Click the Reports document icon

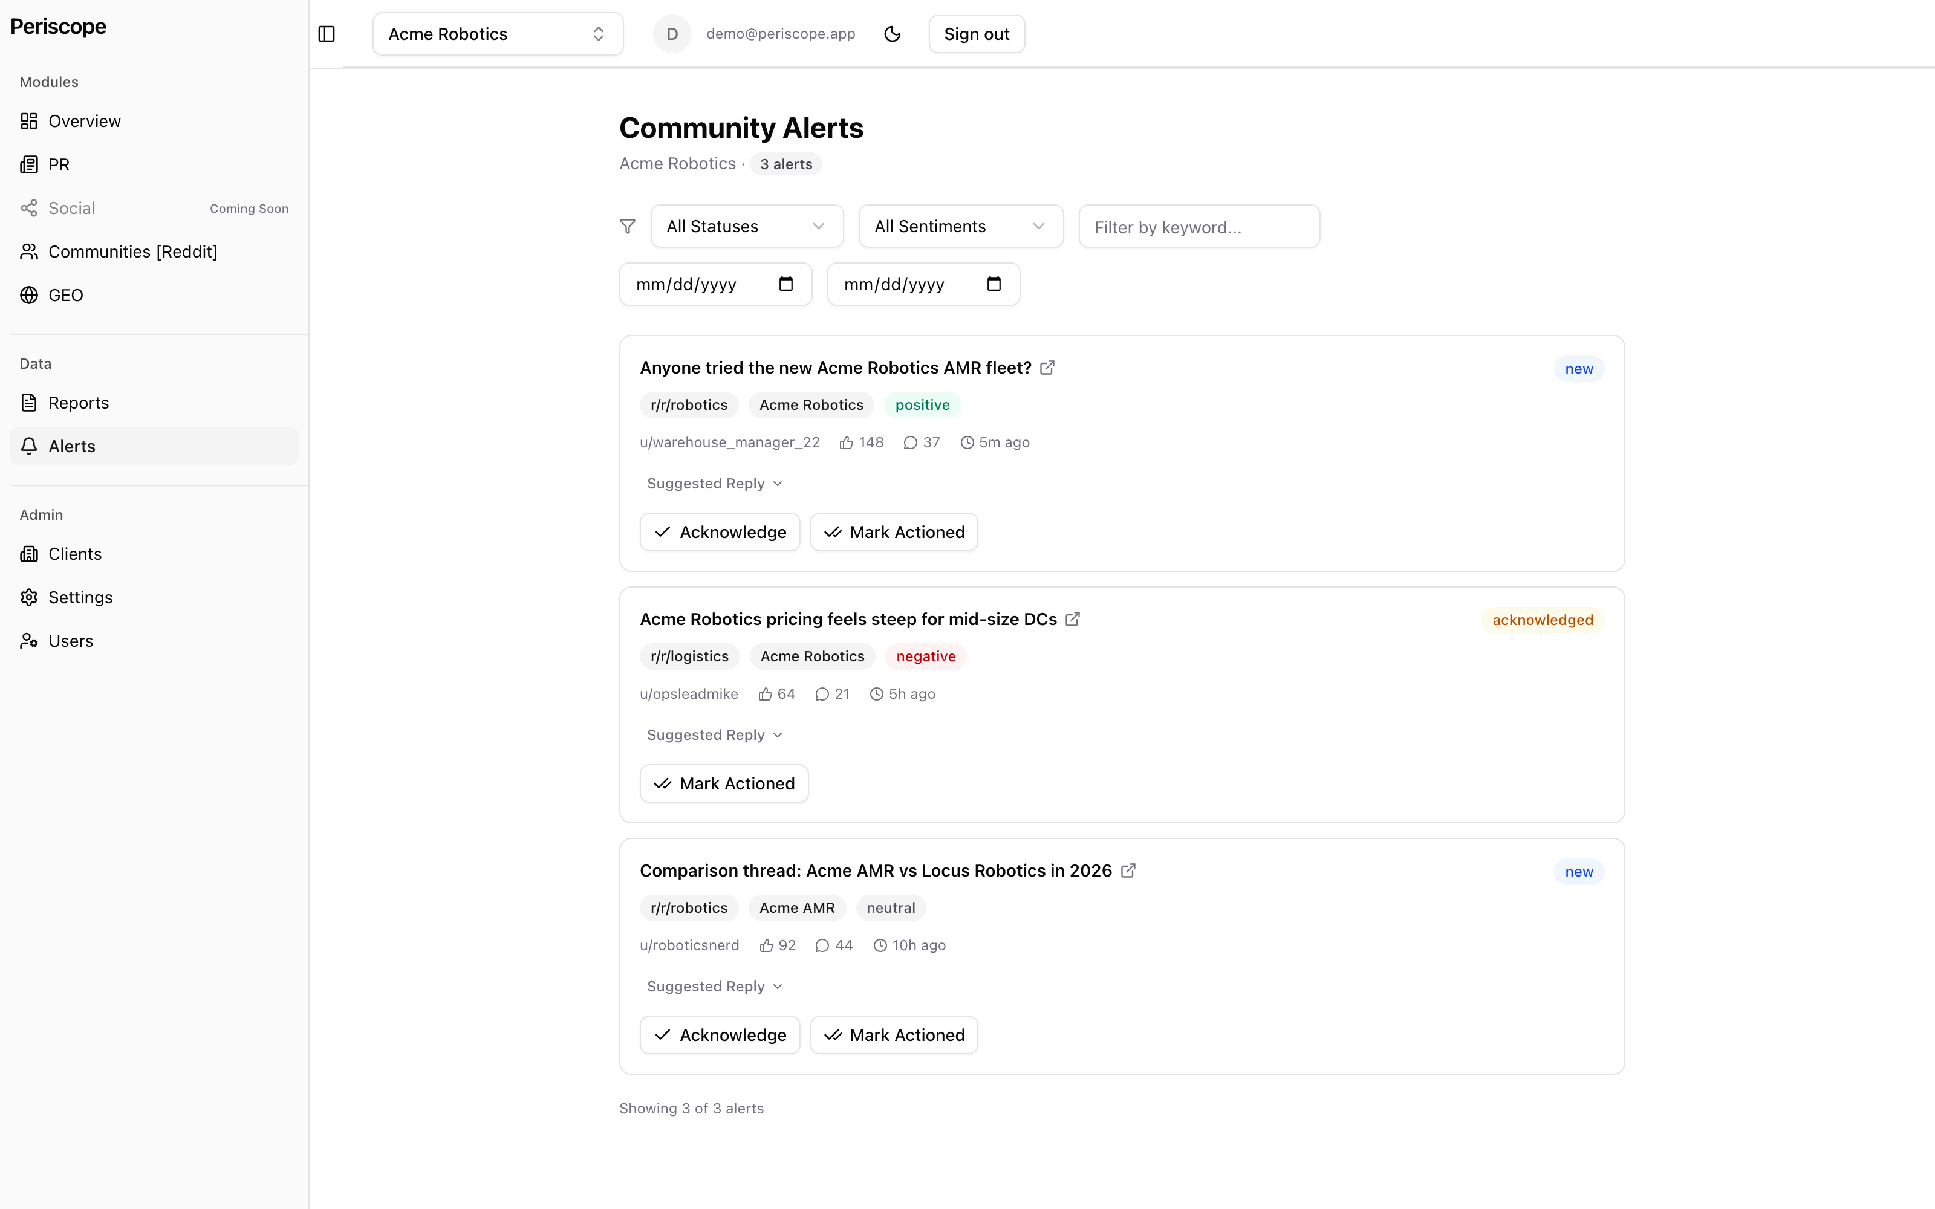coord(29,403)
